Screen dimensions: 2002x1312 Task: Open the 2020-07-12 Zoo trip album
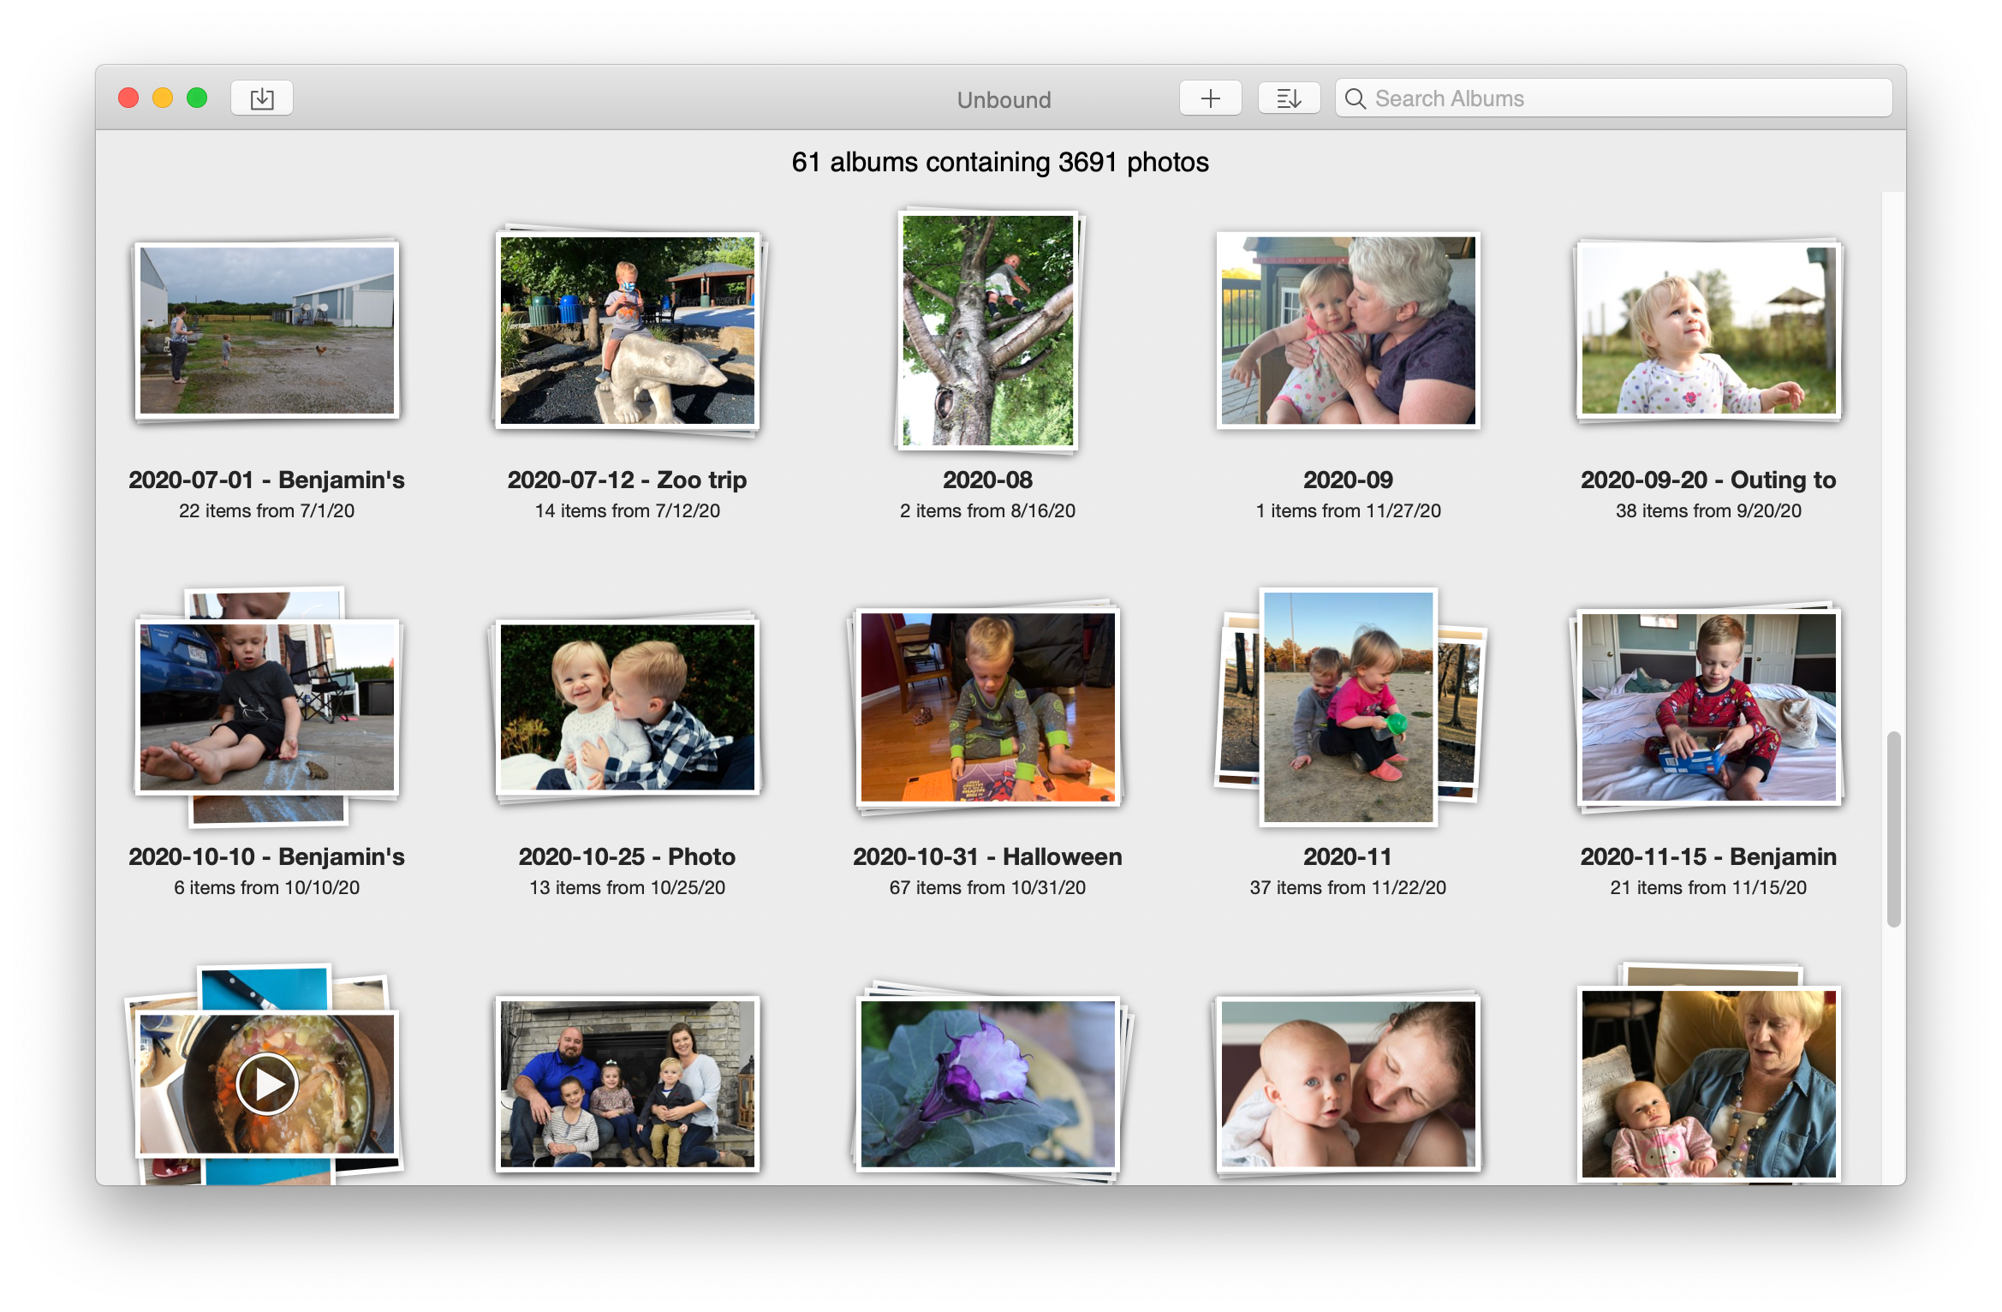point(627,331)
